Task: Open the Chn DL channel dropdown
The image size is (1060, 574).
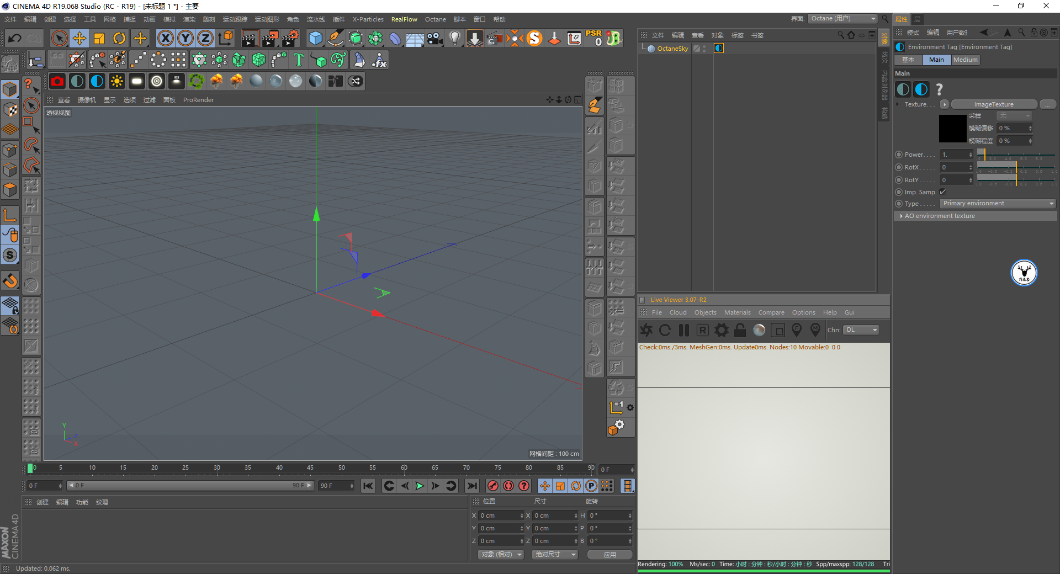Action: (862, 330)
